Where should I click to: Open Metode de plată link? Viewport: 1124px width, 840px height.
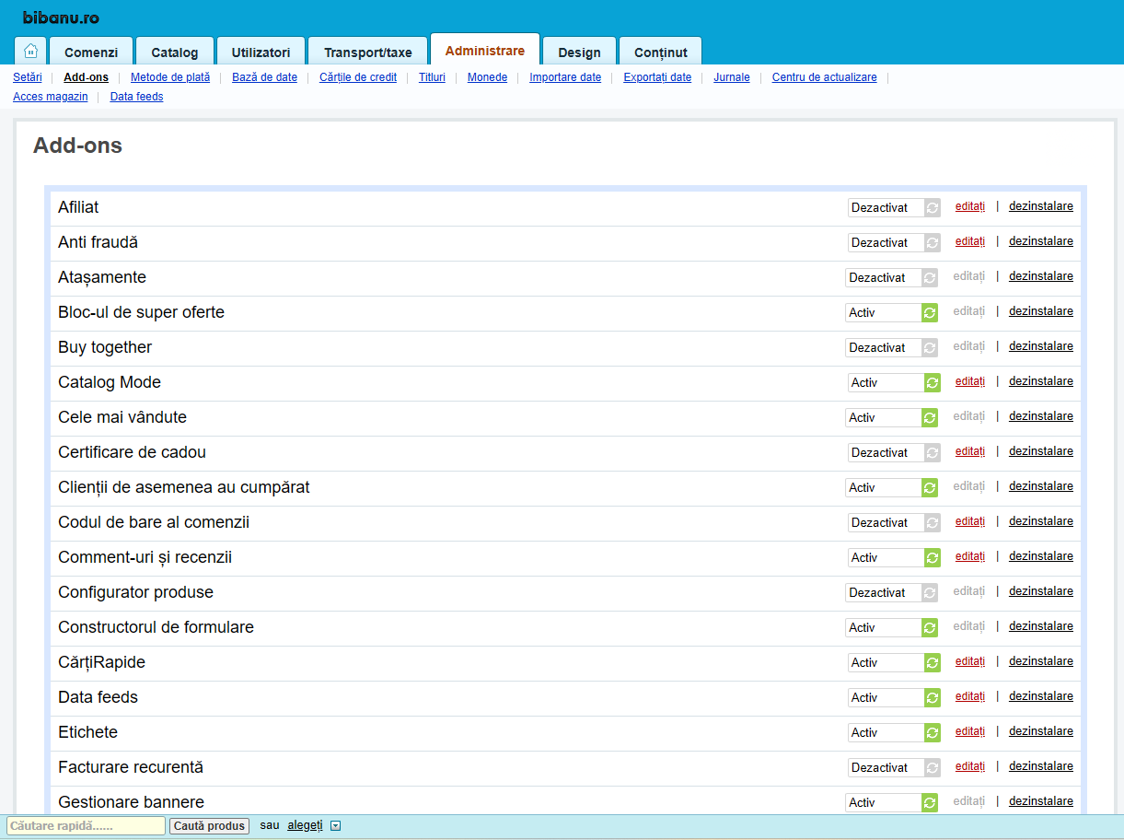coord(170,77)
